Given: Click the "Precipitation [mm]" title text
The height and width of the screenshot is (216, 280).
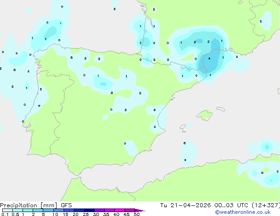Looking at the screenshot, I should [29, 205].
